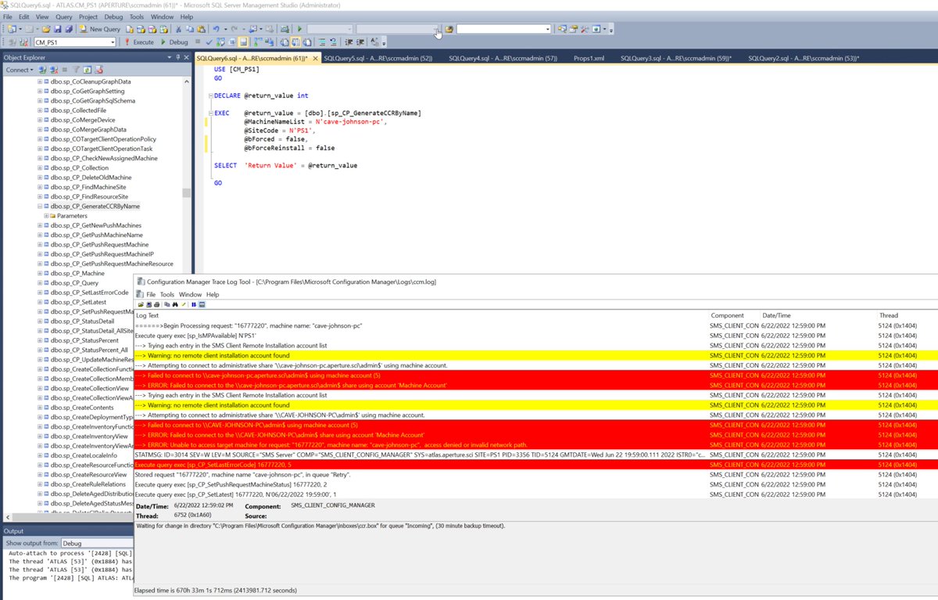Viewport: 938px width, 600px height.
Task: Toggle Include Actual Execution Plan
Action: pyautogui.click(x=258, y=41)
